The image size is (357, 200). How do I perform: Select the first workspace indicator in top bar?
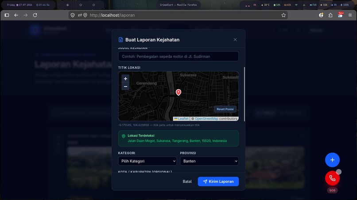click(x=68, y=5)
